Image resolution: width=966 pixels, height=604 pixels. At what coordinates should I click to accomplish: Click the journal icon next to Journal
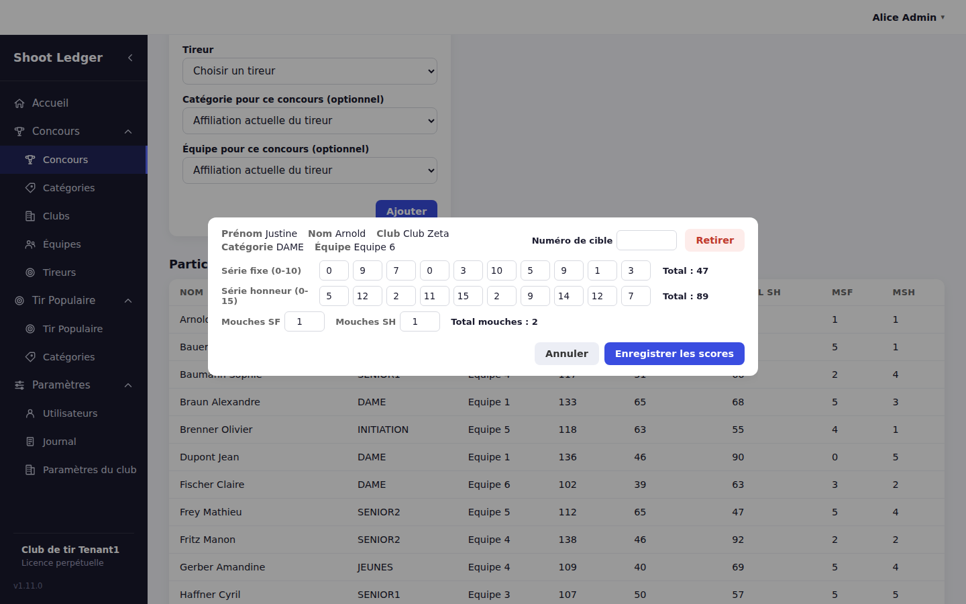coord(30,442)
